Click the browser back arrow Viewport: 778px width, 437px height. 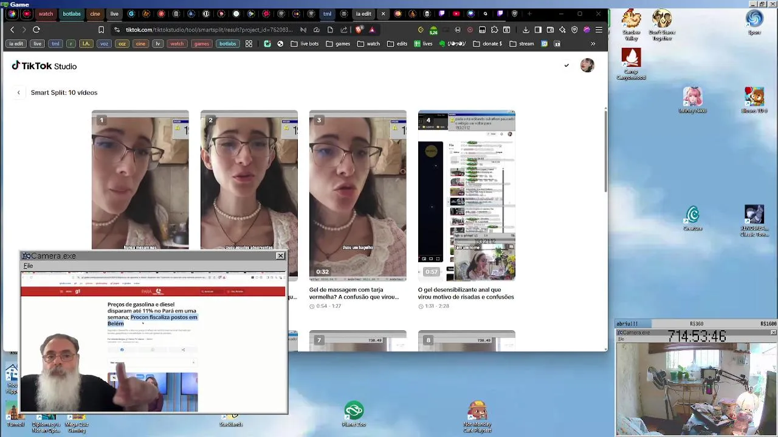point(12,30)
